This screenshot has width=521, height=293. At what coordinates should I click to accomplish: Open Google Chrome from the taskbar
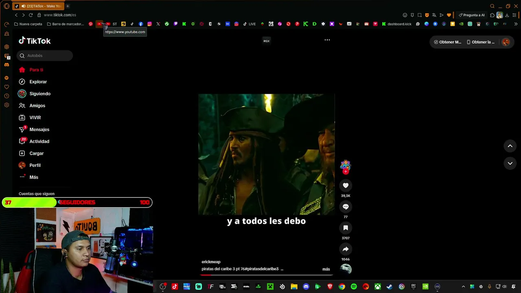pyautogui.click(x=342, y=286)
